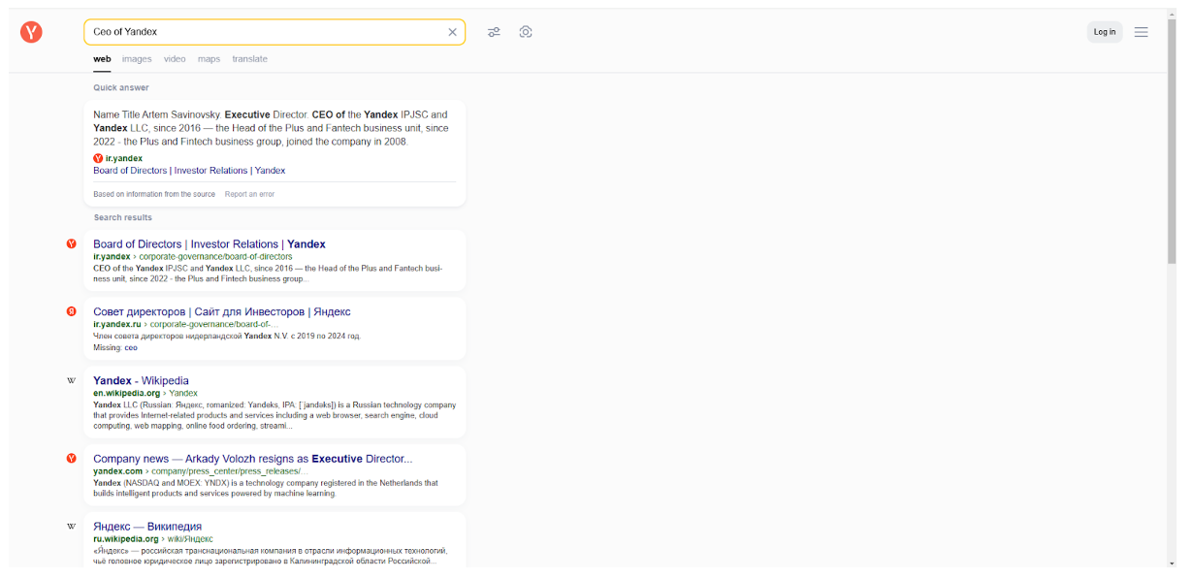1194x580 pixels.
Task: Open the ir.yandex source in Quick answer
Action: click(x=117, y=158)
